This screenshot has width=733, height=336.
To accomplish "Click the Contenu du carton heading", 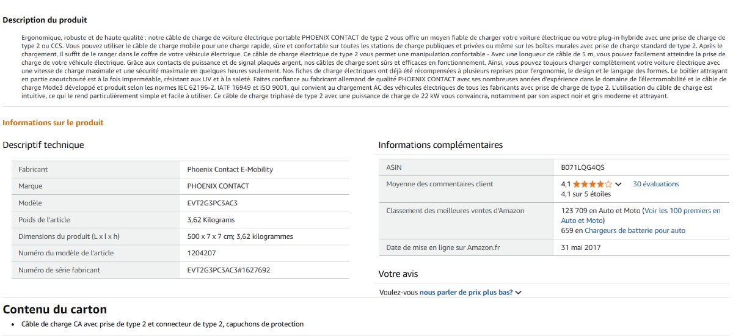I will coord(55,309).
